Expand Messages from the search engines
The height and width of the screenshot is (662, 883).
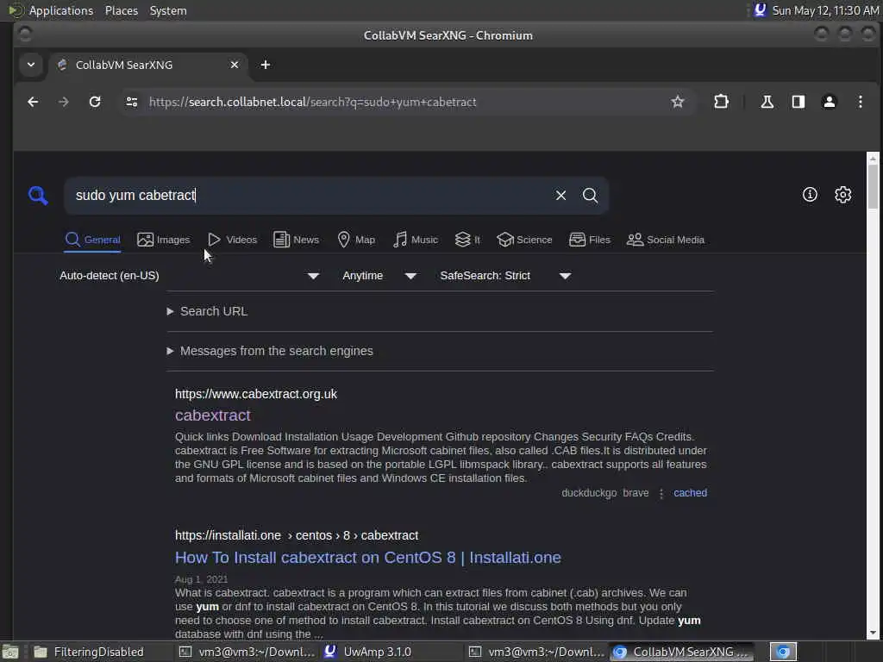coord(270,351)
